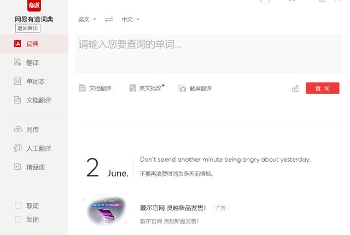Screen dimensions: 350x235
Task: Click the 返回首页 button
Action: pos(28,28)
